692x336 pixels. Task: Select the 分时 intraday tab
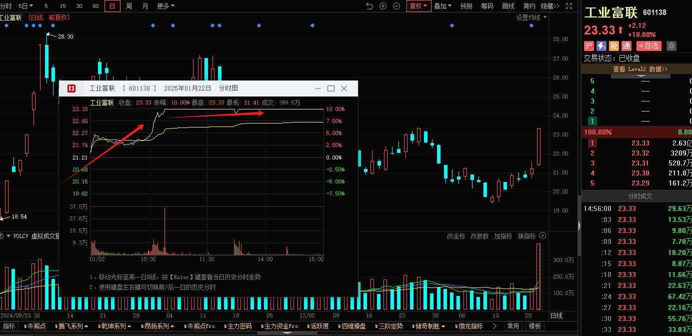point(6,6)
